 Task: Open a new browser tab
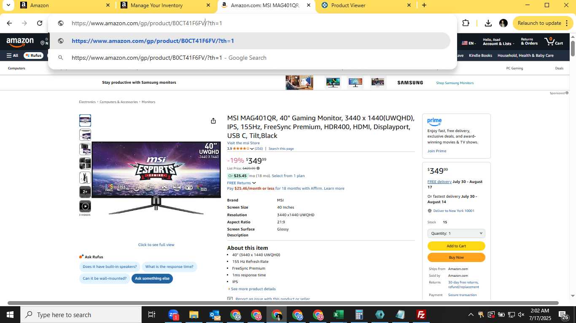point(424,5)
